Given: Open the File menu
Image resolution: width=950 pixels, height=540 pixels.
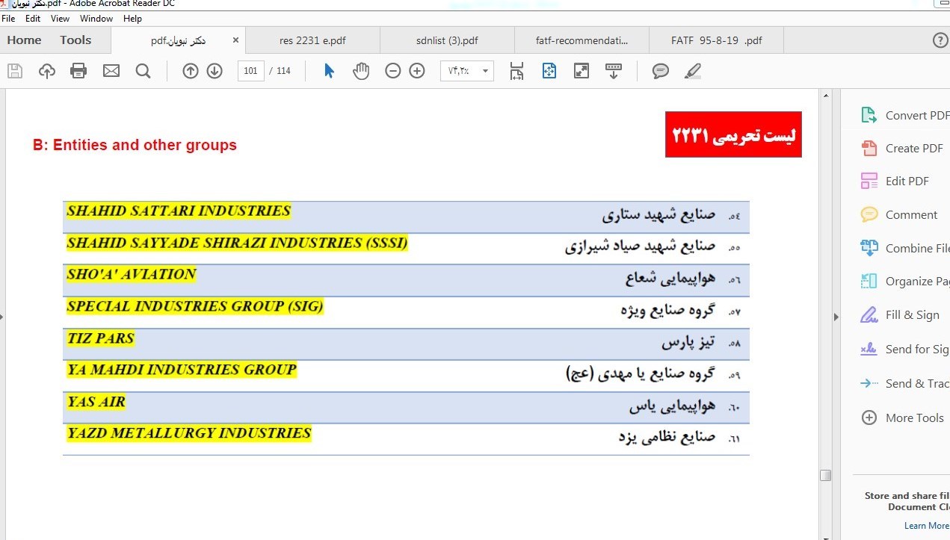Looking at the screenshot, I should point(8,19).
